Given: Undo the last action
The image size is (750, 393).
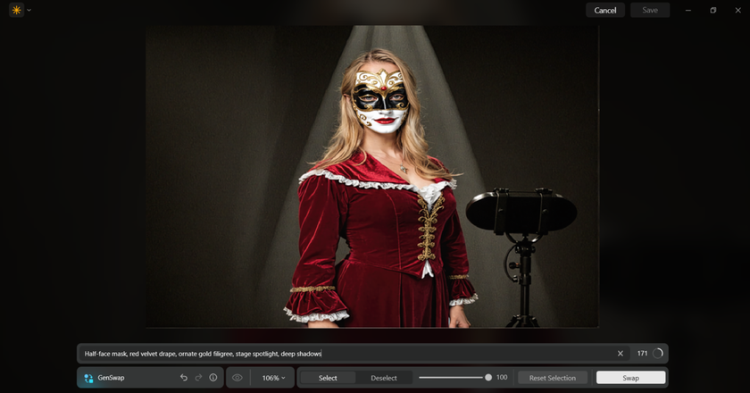Looking at the screenshot, I should point(184,378).
